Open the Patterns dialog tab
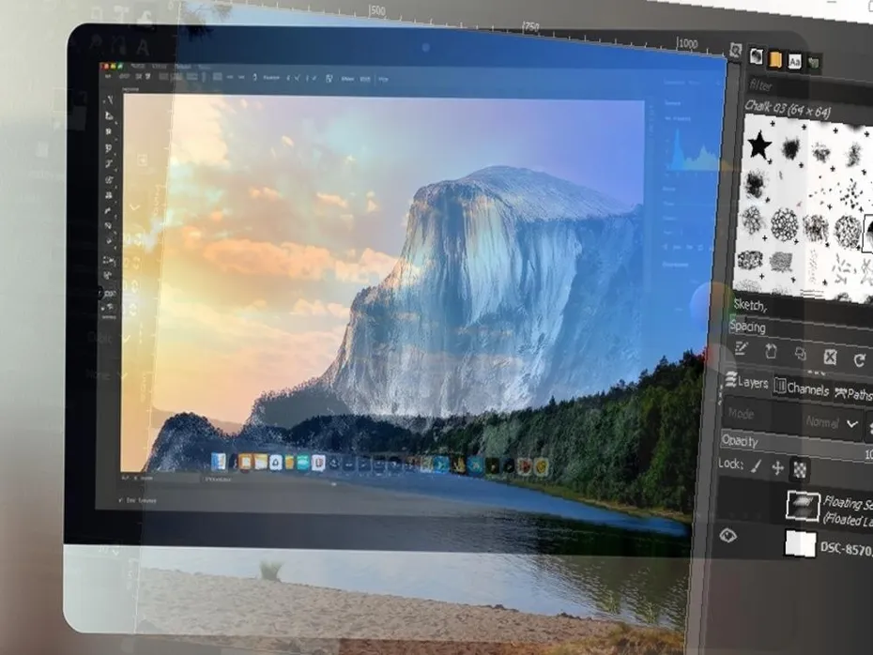 (x=775, y=60)
